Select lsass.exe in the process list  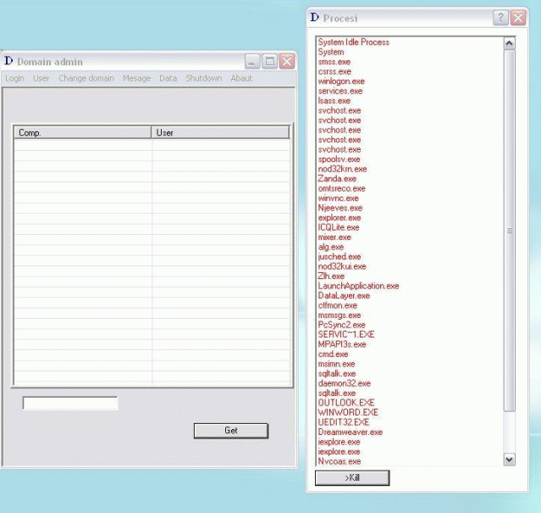(x=334, y=101)
